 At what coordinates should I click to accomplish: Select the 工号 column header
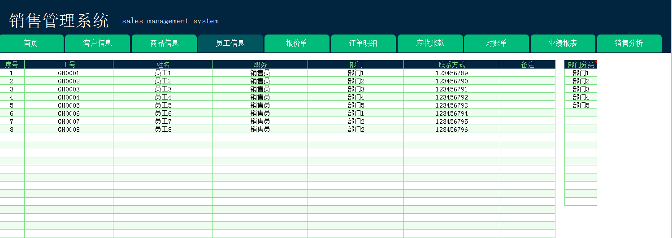pyautogui.click(x=69, y=65)
